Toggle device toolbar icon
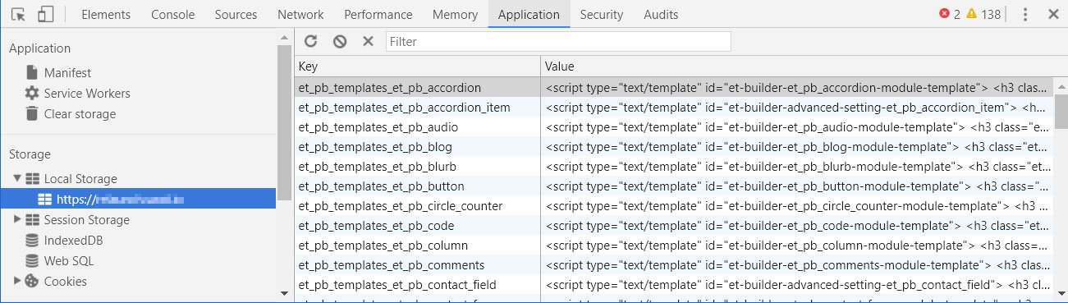 click(x=46, y=14)
